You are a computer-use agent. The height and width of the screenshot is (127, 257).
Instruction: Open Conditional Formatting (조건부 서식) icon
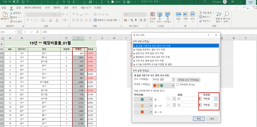pyautogui.click(x=153, y=14)
